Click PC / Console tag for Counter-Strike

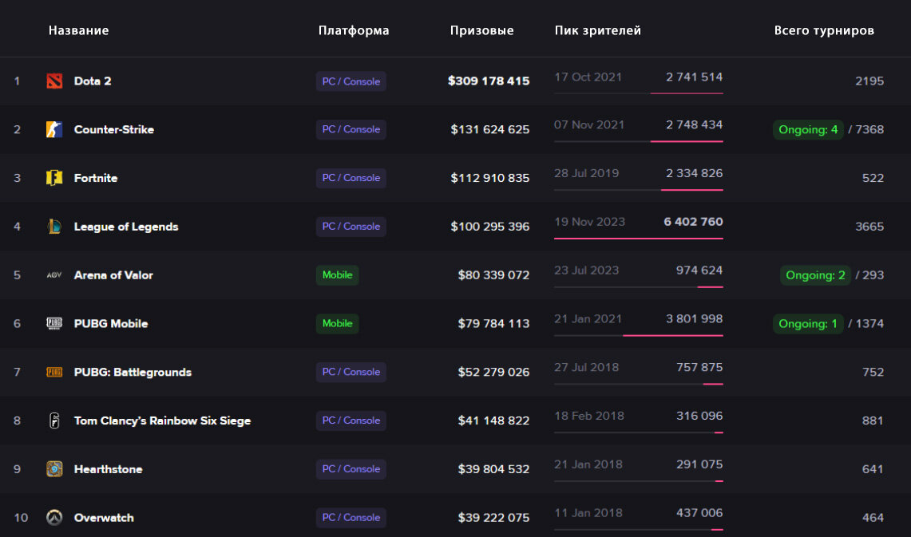(351, 129)
